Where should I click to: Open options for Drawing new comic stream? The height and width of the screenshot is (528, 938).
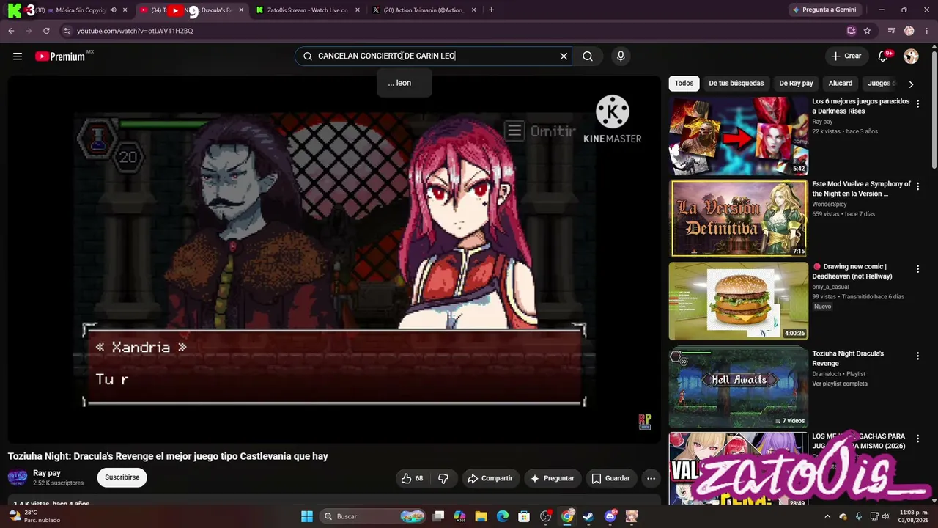pyautogui.click(x=917, y=269)
